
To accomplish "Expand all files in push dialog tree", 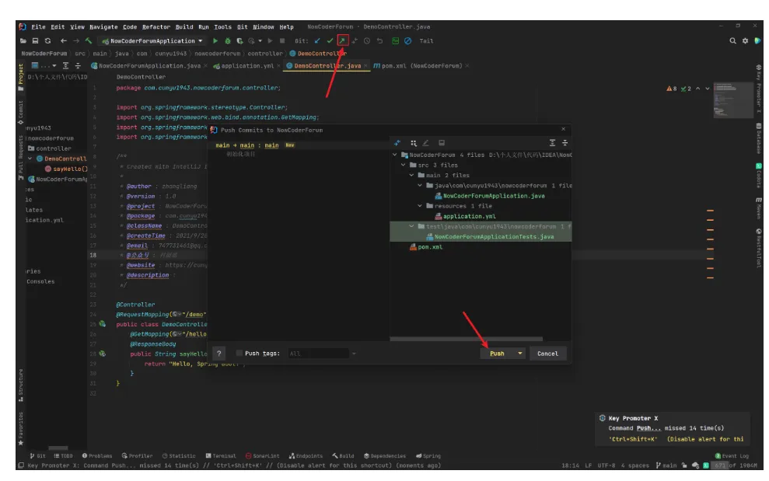I will pos(552,143).
